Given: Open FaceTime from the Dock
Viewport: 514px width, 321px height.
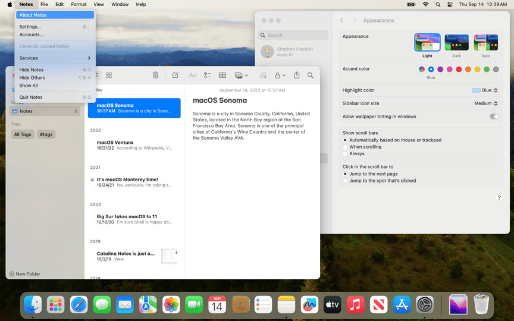Looking at the screenshot, I should click(x=194, y=304).
